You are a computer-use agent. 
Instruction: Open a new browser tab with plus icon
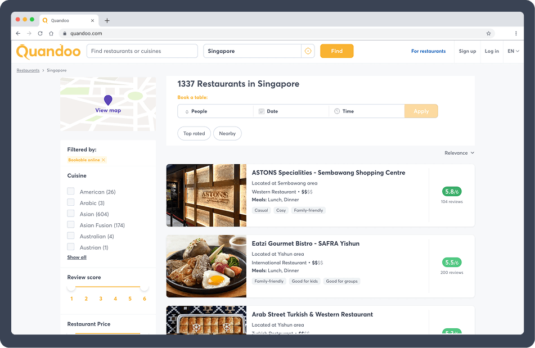(x=107, y=21)
